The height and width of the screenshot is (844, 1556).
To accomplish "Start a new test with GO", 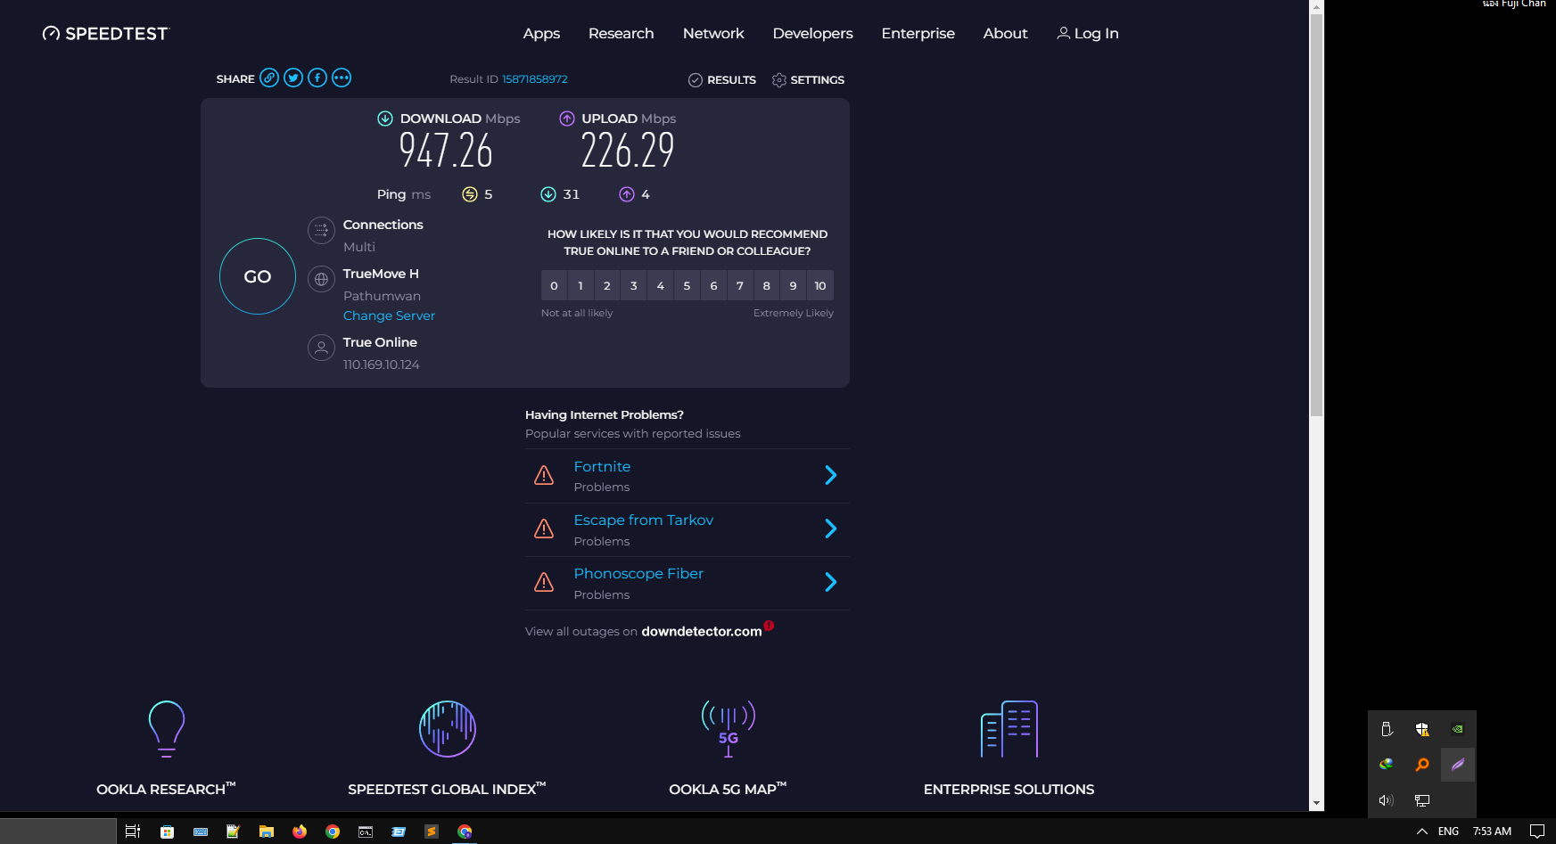I will [x=258, y=276].
